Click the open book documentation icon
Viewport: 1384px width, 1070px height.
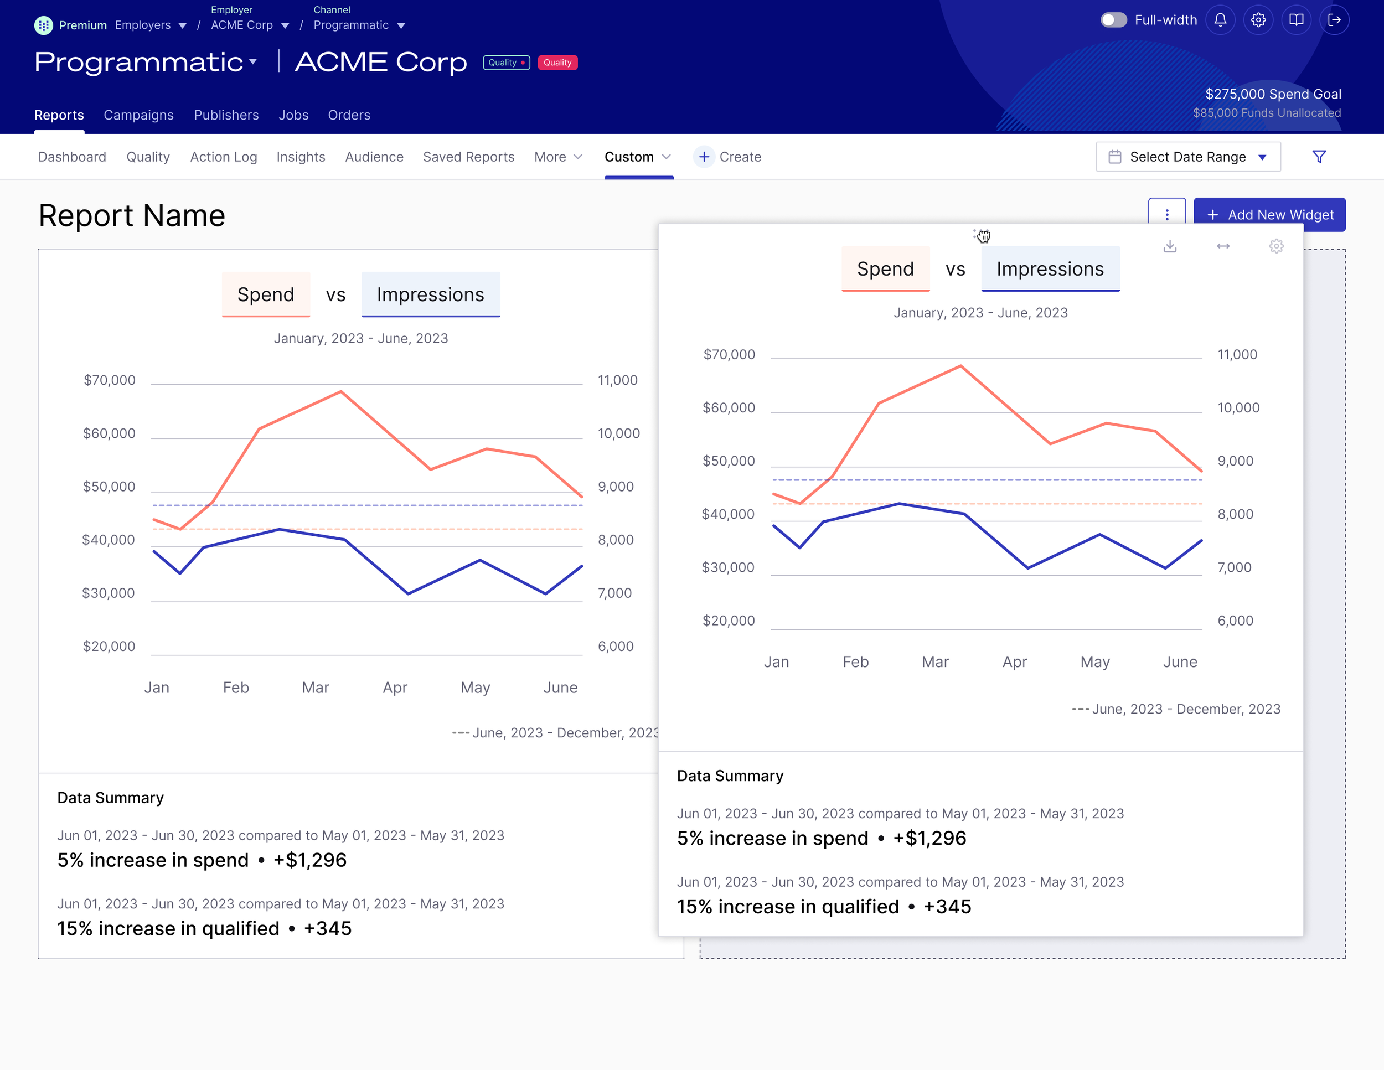(x=1296, y=20)
